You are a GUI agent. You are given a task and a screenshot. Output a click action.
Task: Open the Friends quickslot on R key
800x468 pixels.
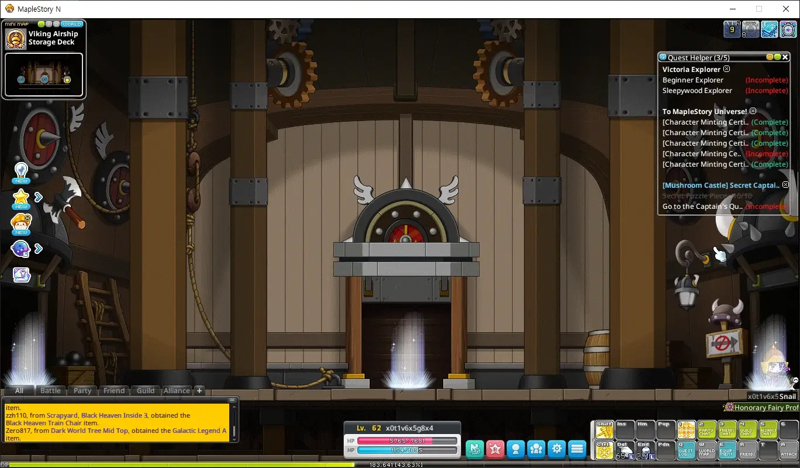(748, 450)
